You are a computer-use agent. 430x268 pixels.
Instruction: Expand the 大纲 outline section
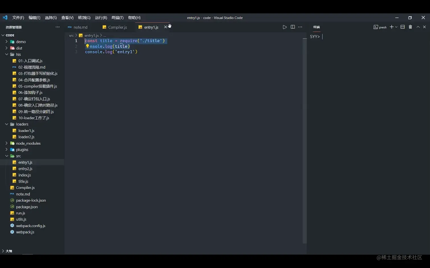[3, 251]
